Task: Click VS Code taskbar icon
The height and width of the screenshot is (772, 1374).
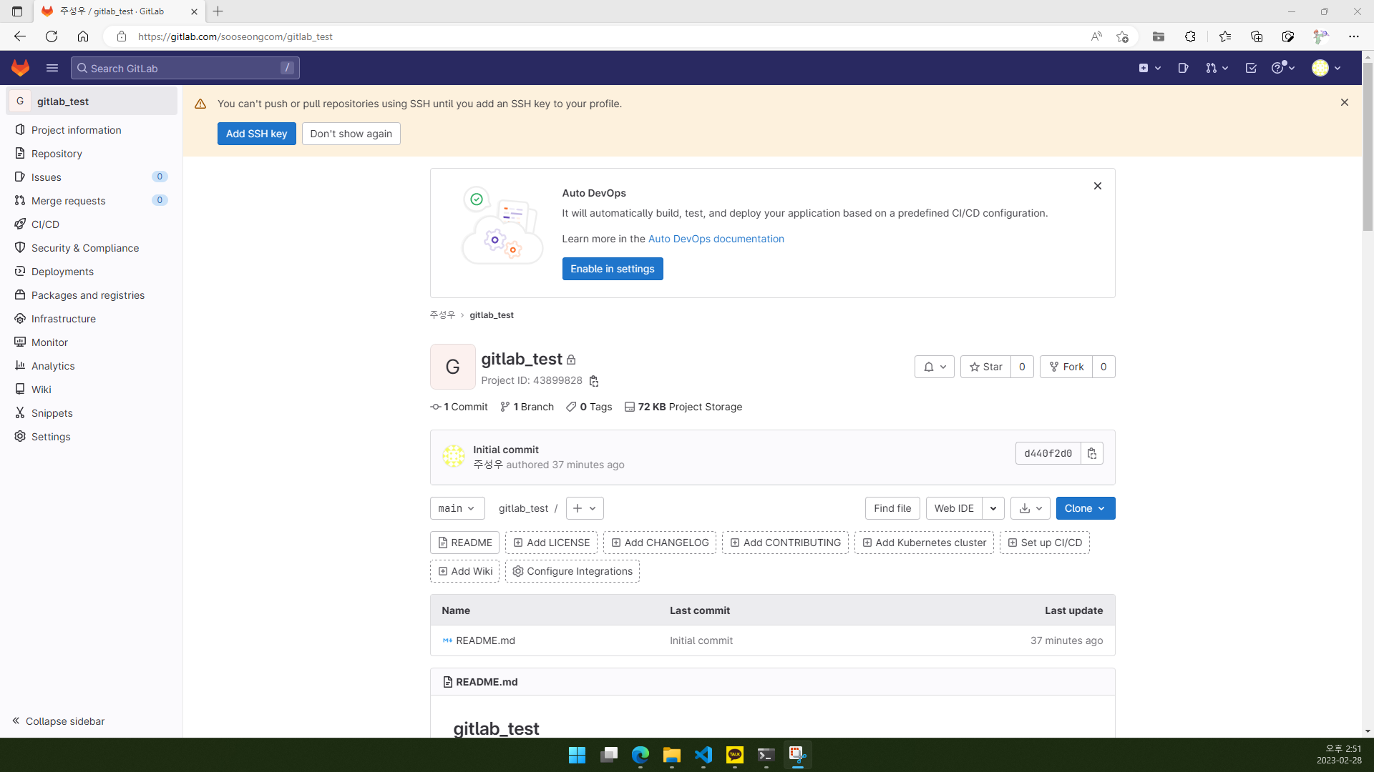Action: click(703, 754)
